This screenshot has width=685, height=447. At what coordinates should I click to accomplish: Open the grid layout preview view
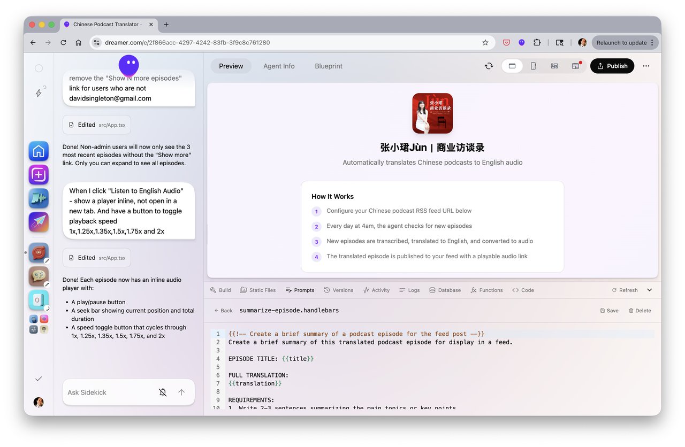click(554, 66)
